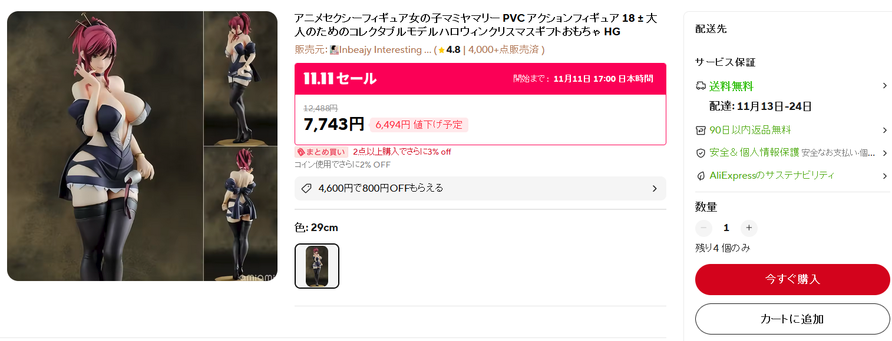Click the security shield icon
892x341 pixels.
pyautogui.click(x=701, y=153)
